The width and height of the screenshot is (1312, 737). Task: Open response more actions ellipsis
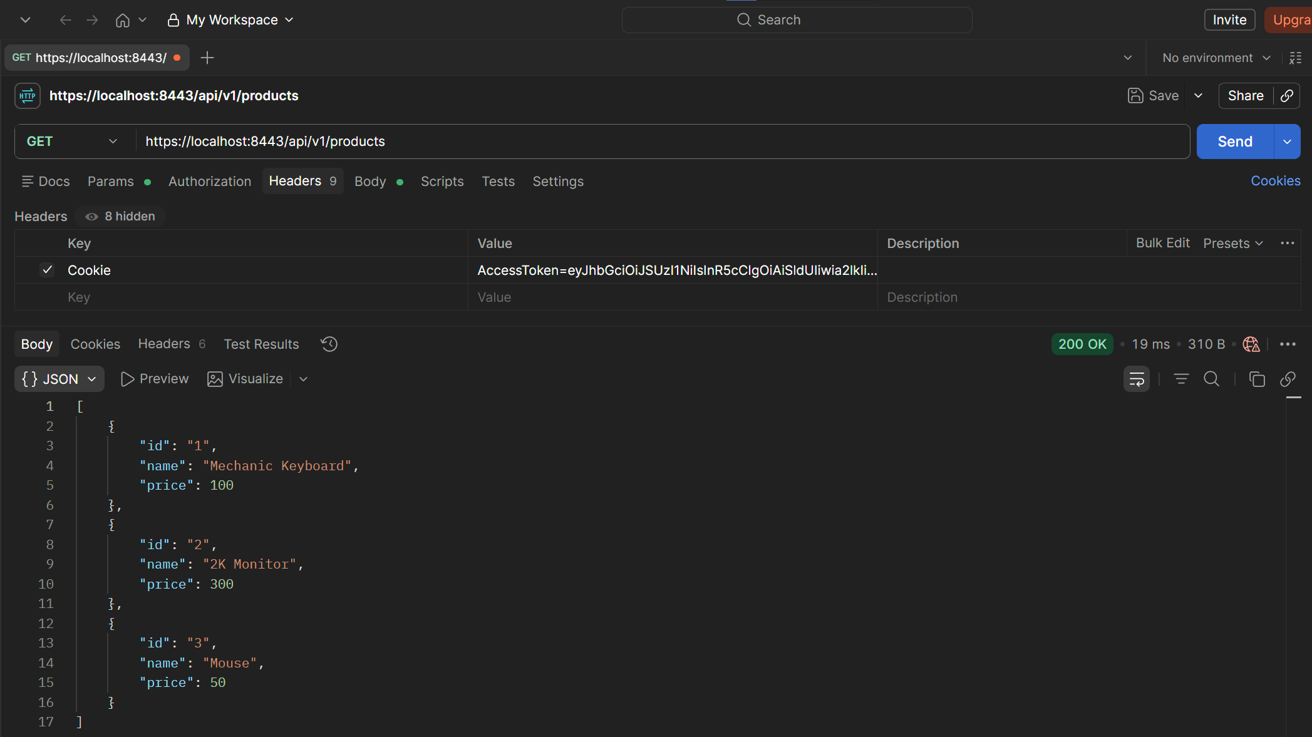(1288, 344)
